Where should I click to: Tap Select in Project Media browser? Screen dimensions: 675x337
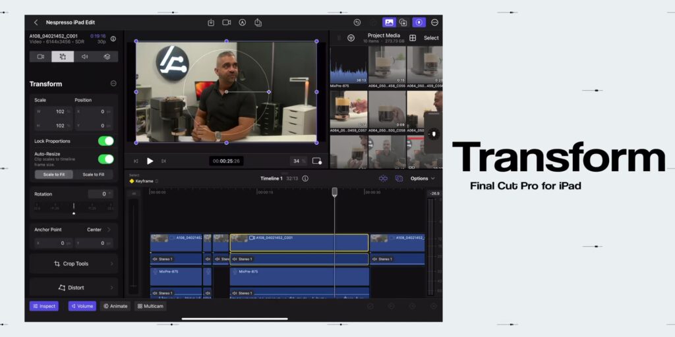coord(431,38)
